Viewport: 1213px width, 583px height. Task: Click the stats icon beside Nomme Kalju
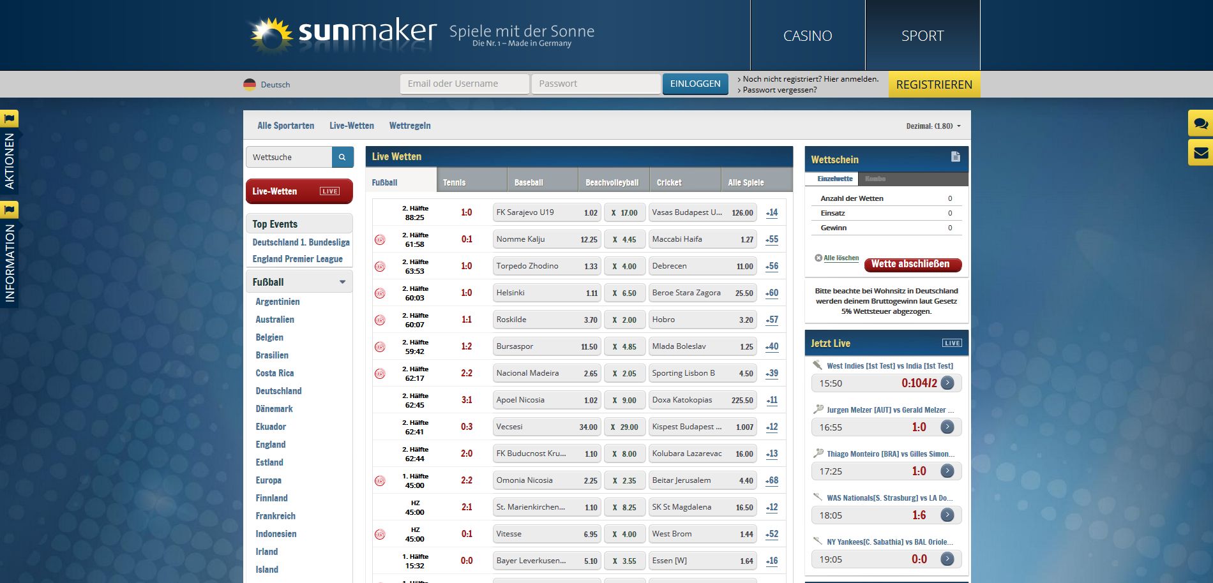[380, 240]
